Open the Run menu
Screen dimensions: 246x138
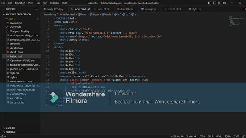(45, 3)
